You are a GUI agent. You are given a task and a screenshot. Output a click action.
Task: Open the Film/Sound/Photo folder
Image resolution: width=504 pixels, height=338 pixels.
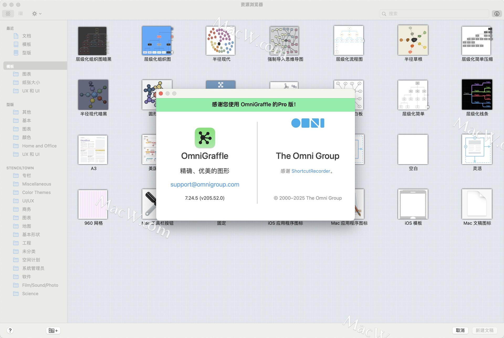click(40, 285)
